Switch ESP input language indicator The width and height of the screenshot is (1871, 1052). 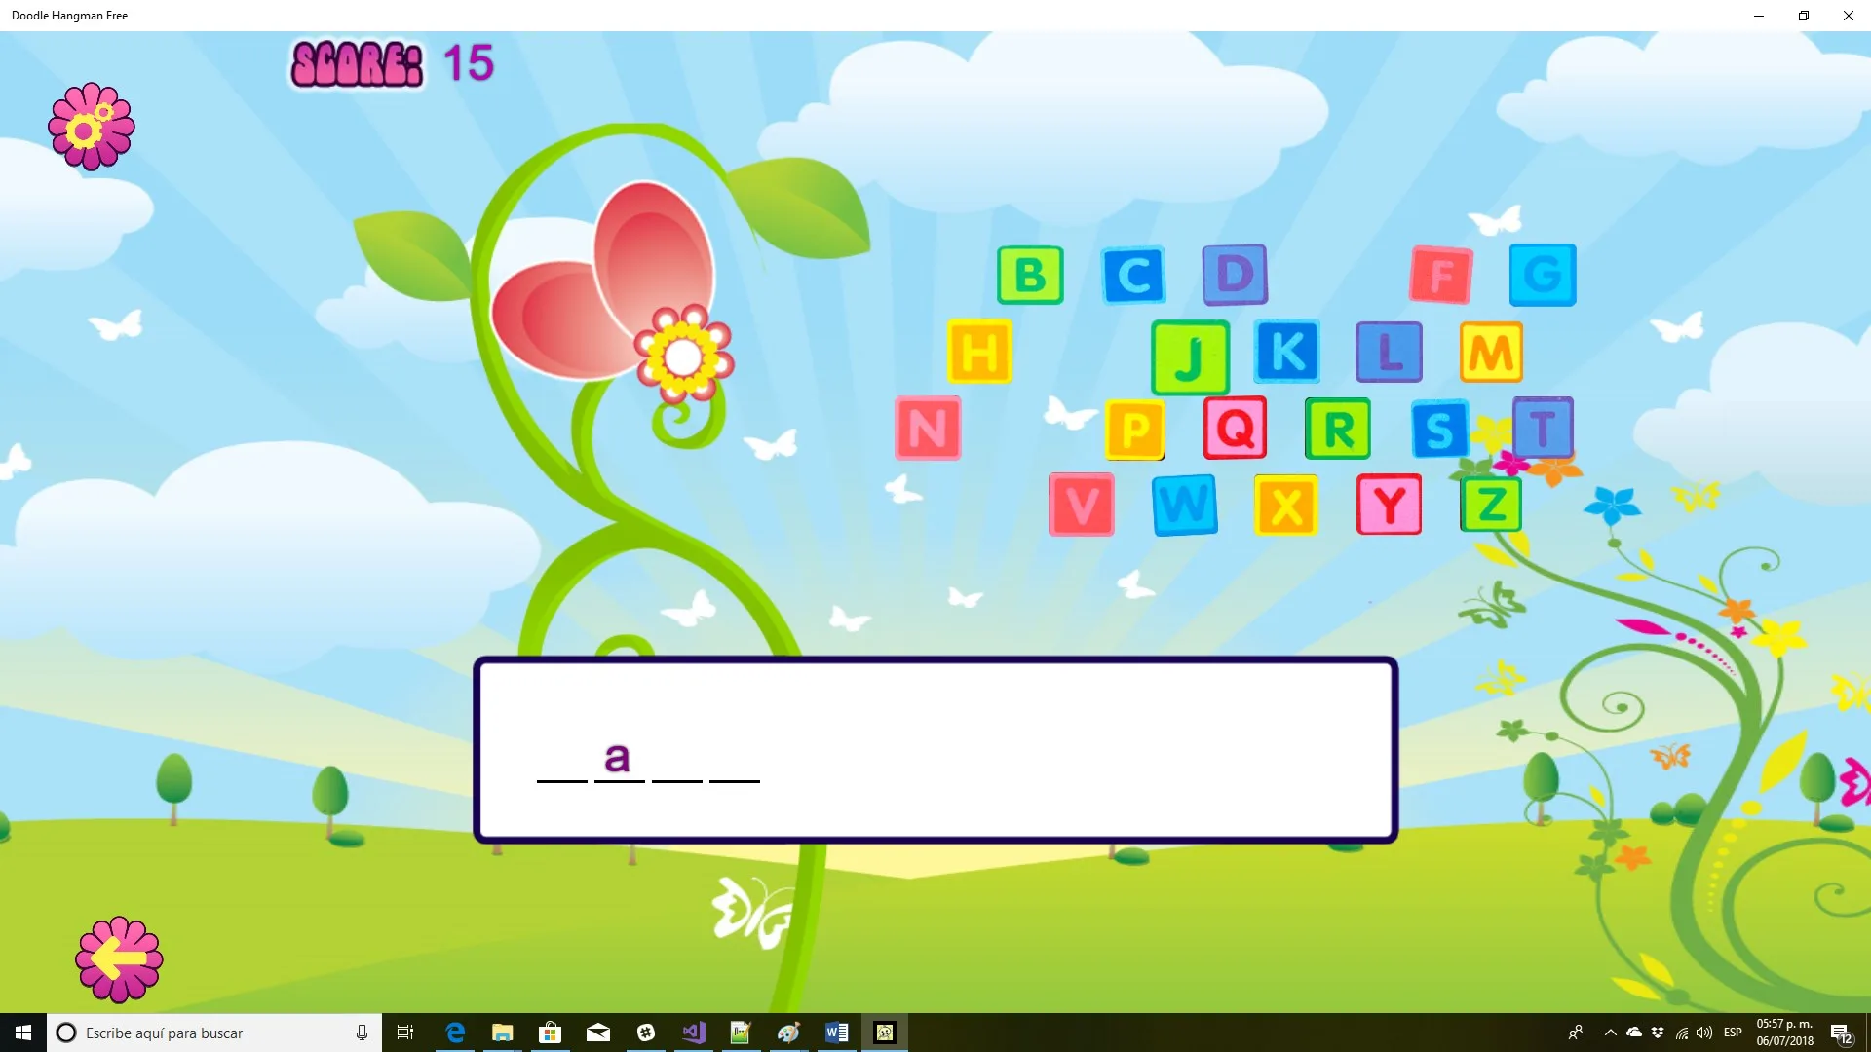pyautogui.click(x=1733, y=1033)
